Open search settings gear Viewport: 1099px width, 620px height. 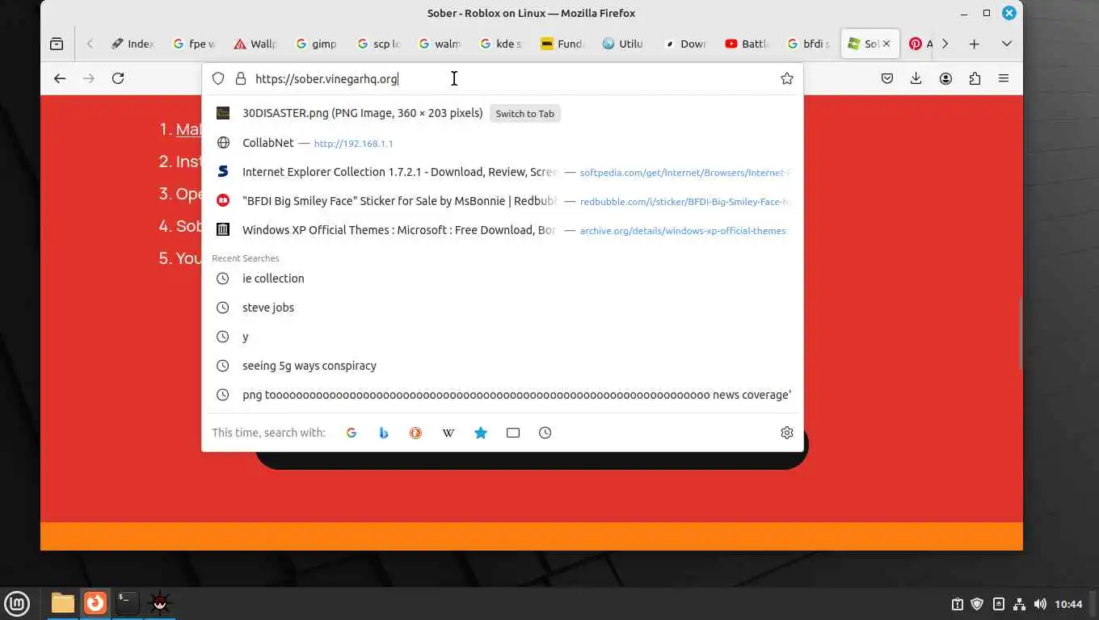787,433
